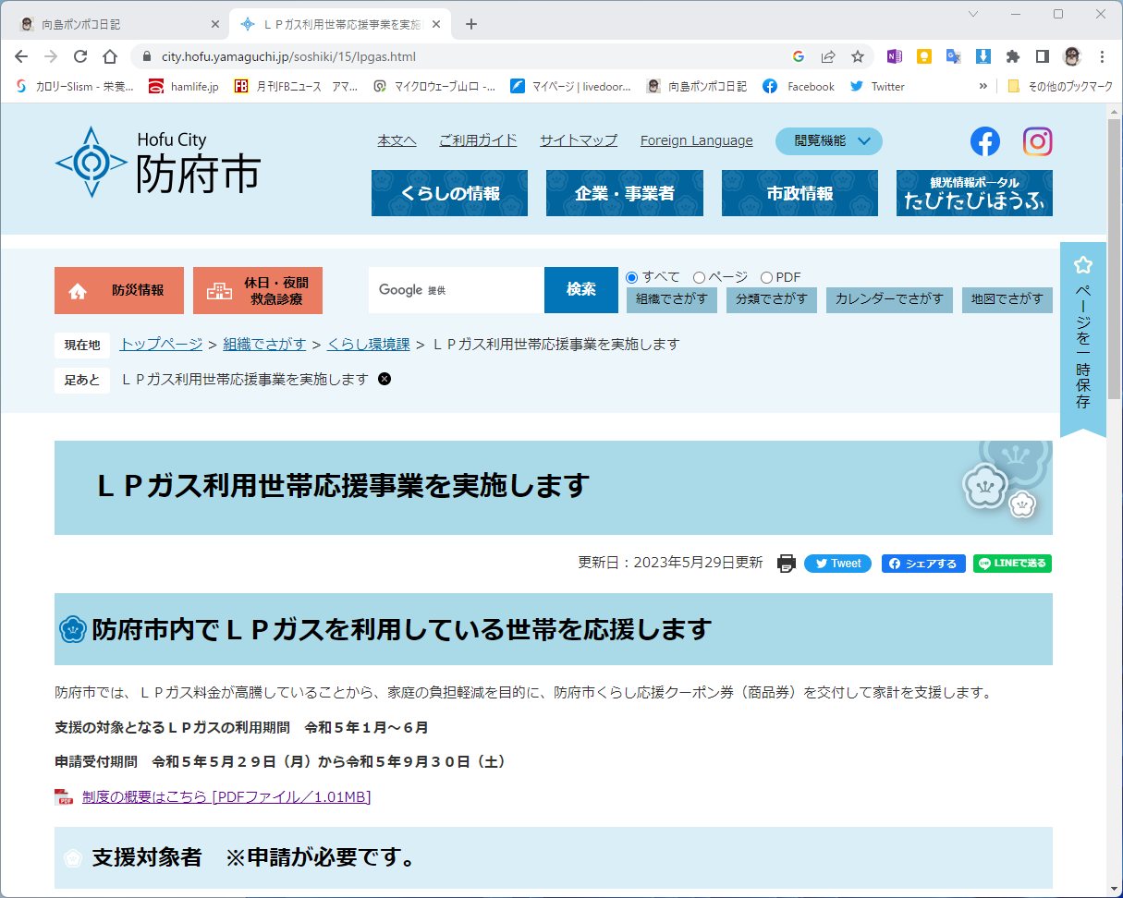Open the blue download extension icon
This screenshot has width=1123, height=898.
(983, 56)
